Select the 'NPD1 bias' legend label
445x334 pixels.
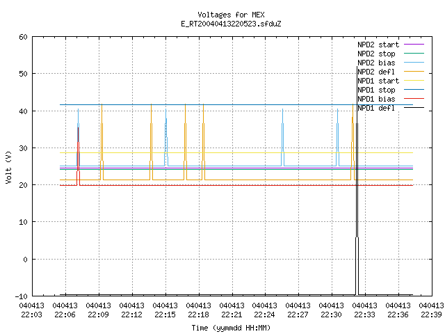376,99
